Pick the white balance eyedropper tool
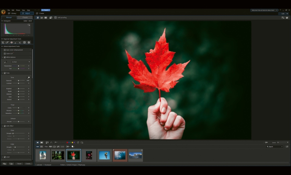The height and width of the screenshot is (175, 291). coord(5,62)
